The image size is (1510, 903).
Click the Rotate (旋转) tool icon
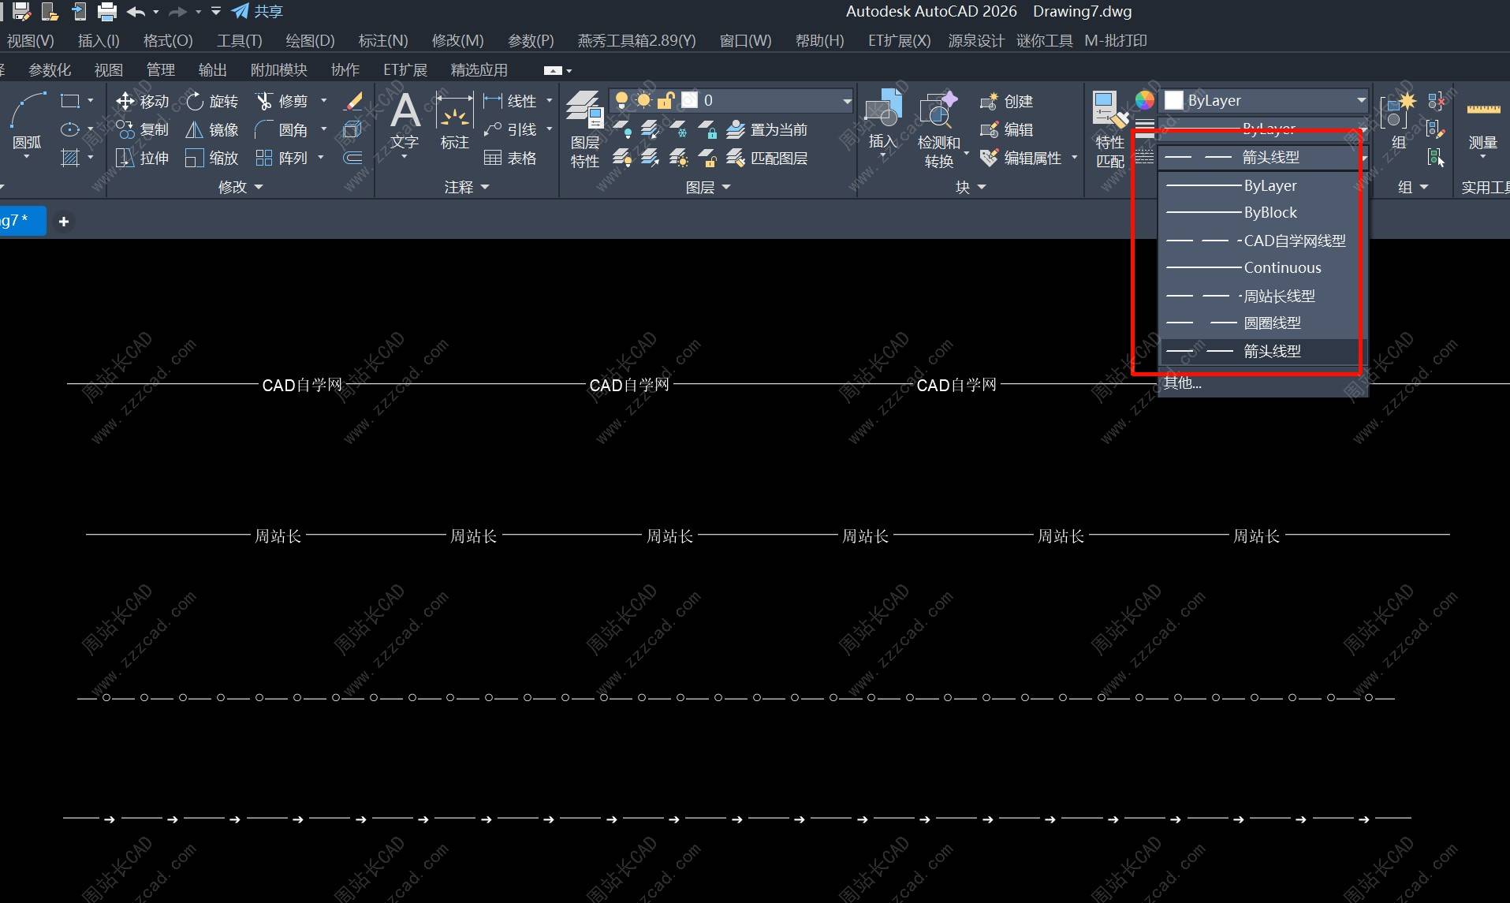point(195,101)
